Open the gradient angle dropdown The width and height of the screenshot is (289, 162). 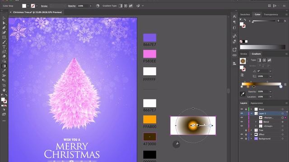(270, 71)
